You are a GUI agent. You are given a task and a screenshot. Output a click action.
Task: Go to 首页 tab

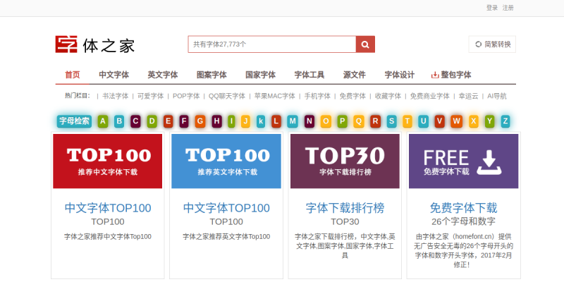[73, 75]
